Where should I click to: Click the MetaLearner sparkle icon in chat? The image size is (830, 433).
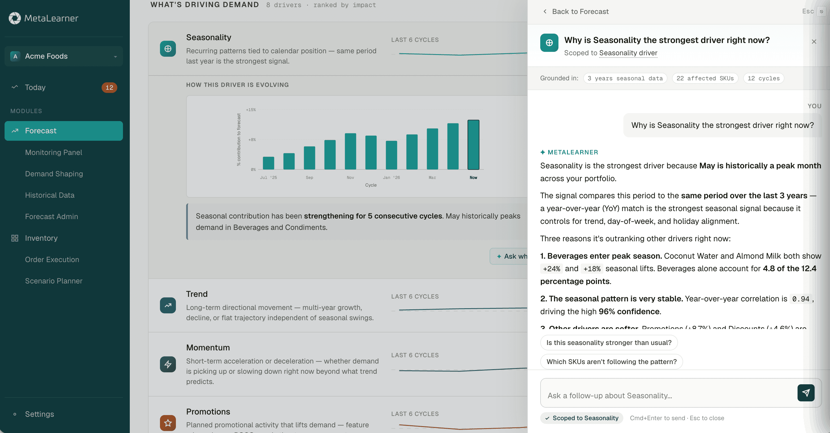pyautogui.click(x=543, y=152)
